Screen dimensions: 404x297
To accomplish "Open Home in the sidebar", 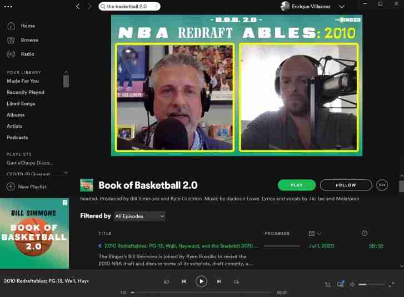I will coord(28,26).
